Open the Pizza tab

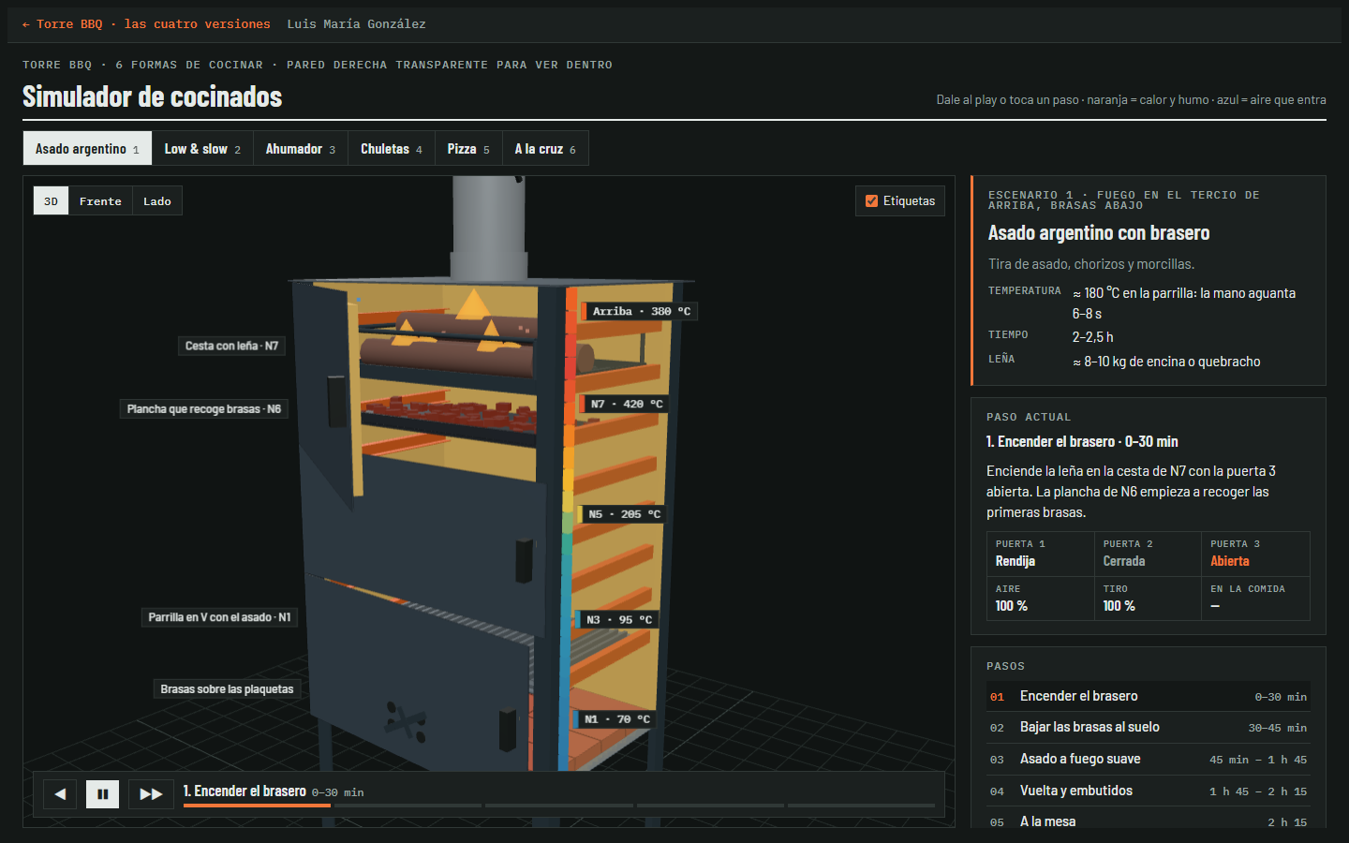[x=468, y=149]
